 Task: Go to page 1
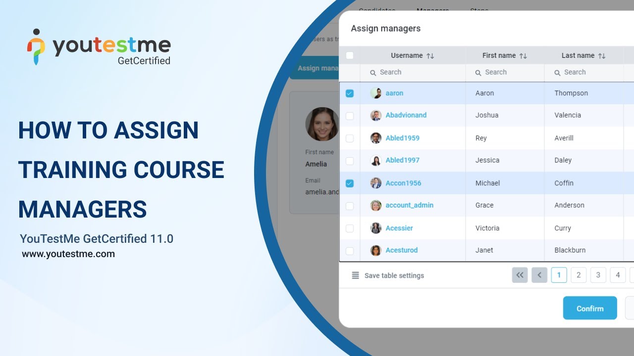(x=559, y=275)
